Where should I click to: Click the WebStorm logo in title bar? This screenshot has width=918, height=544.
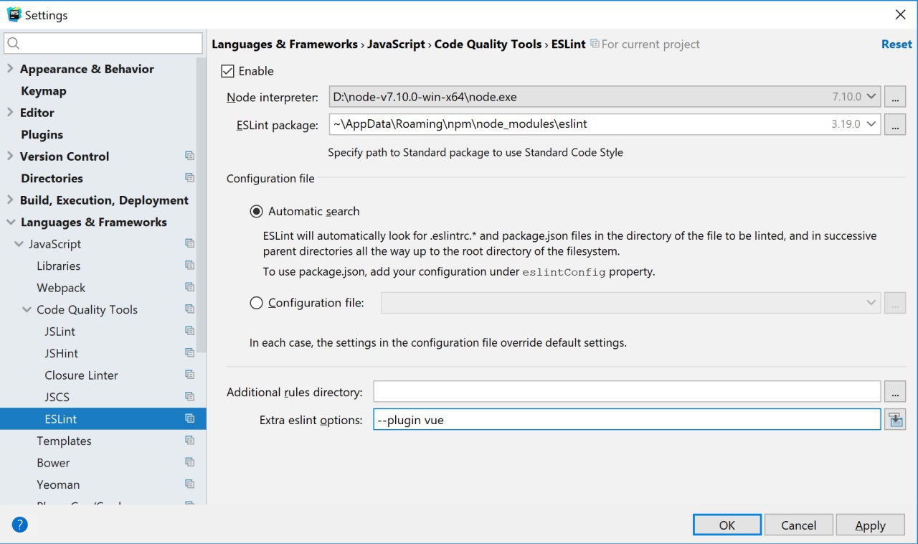point(14,14)
